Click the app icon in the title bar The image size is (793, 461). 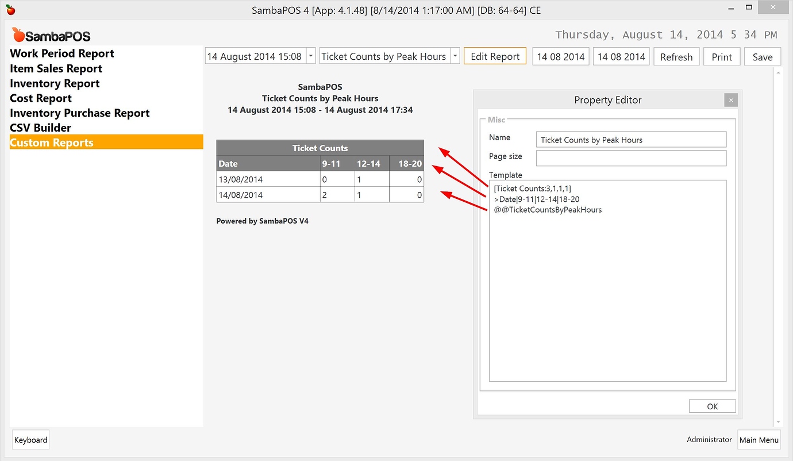[x=9, y=9]
